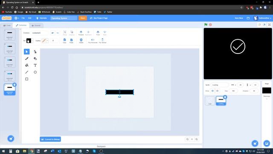This screenshot has height=154, width=273.
Task: Choose the Select arrow tool
Action: pos(26,52)
